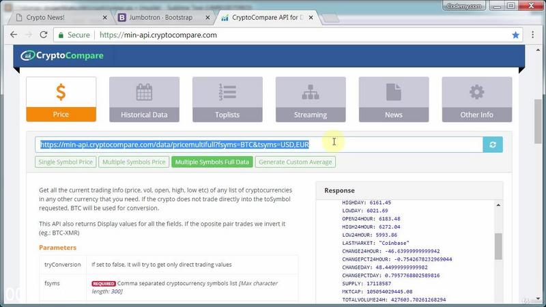Select Multiple Symbols Full Data option
546x307 pixels.
212,162
